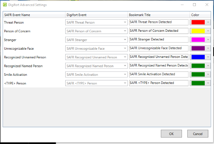Image resolution: width=214 pixels, height=144 pixels.
Task: Click the red Threat Person color swatch
Action: click(198, 22)
